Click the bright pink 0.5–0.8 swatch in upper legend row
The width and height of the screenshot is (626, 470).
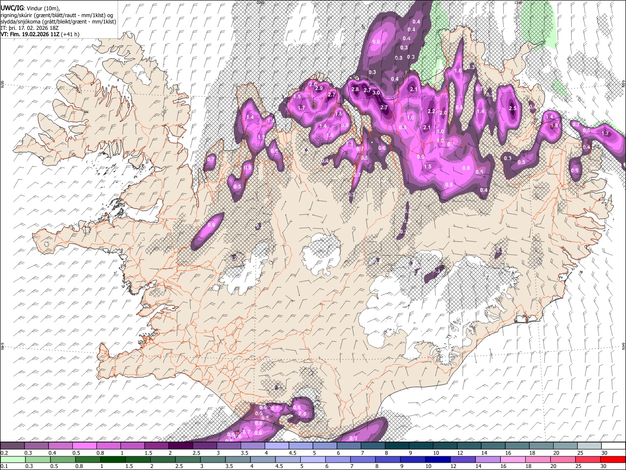tap(84, 446)
